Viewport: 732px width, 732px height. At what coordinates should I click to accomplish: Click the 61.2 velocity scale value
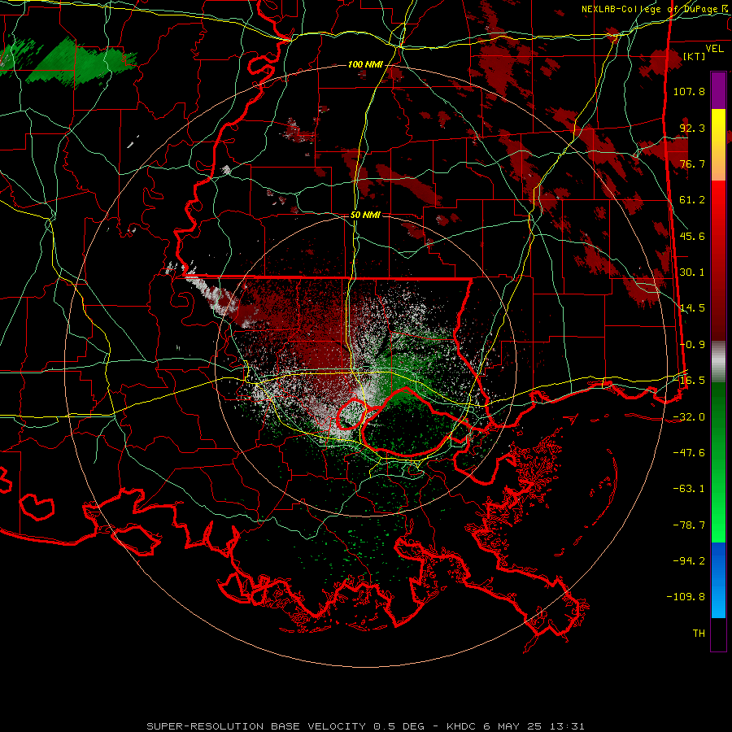(x=692, y=200)
